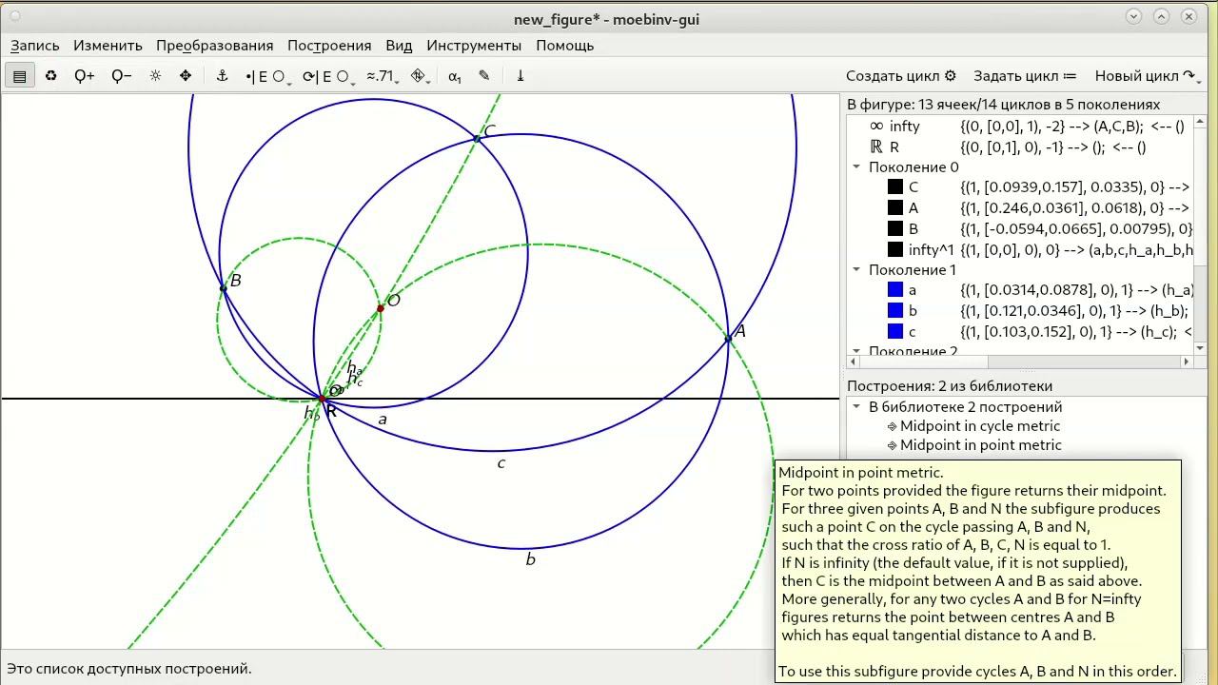This screenshot has height=685, width=1218.
Task: Click the Задать цикл button
Action: [x=1024, y=76]
